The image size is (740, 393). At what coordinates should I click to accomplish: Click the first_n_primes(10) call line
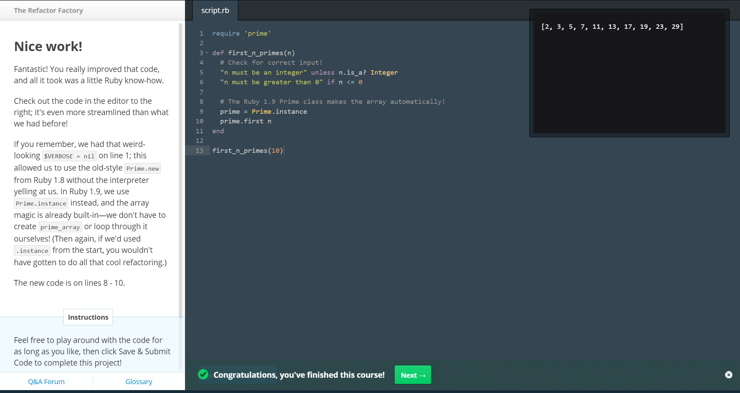click(x=247, y=150)
